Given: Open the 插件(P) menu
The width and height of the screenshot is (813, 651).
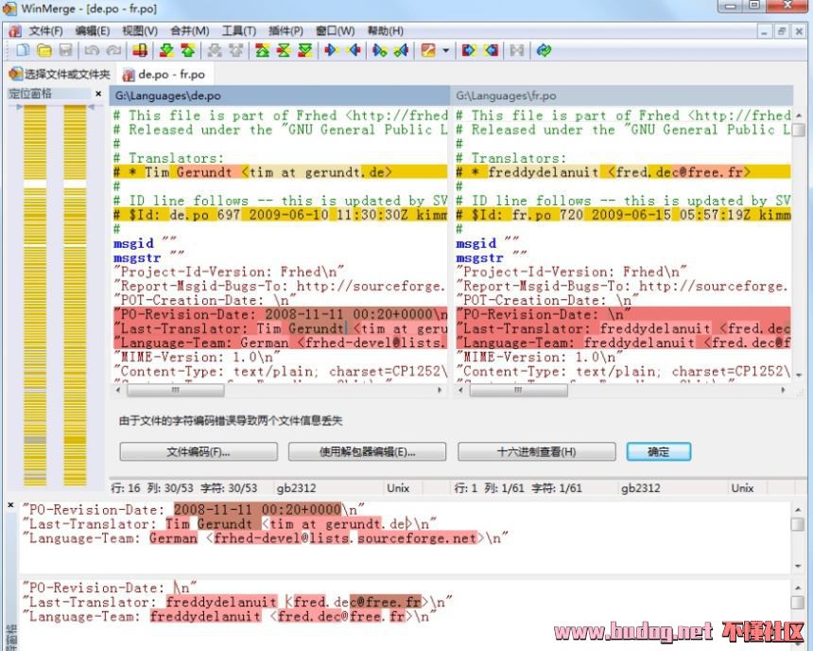Looking at the screenshot, I should (x=284, y=30).
